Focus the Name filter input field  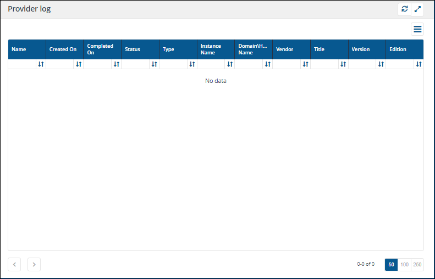pyautogui.click(x=22, y=64)
